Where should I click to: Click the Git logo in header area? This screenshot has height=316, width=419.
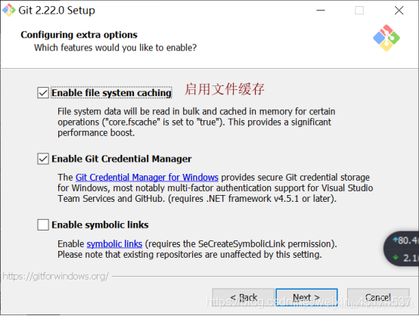[386, 38]
